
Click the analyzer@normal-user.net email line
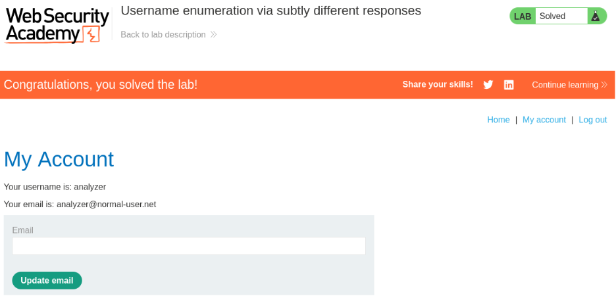pyautogui.click(x=80, y=205)
